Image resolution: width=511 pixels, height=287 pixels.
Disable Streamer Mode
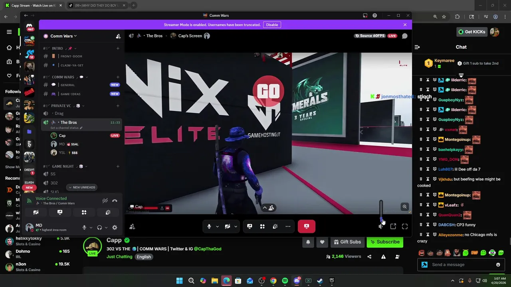tap(272, 25)
